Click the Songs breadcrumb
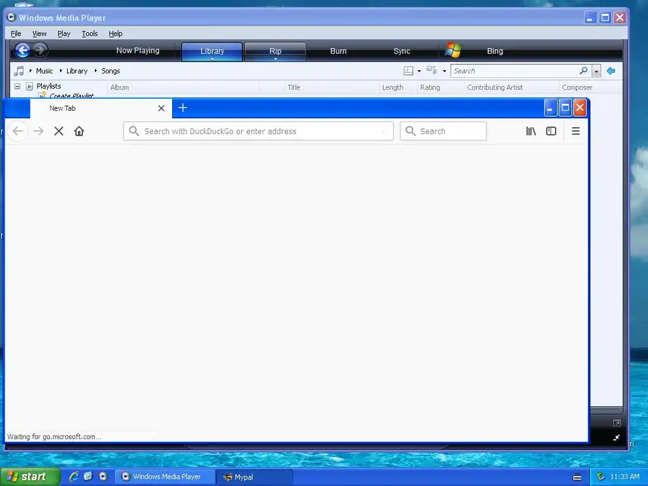648x486 pixels. (x=110, y=71)
